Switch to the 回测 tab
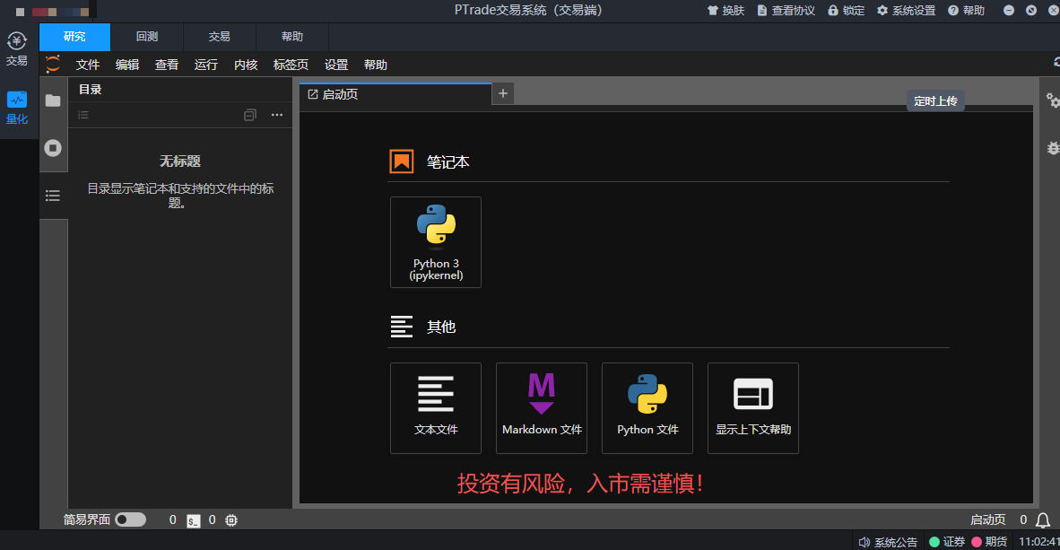The height and width of the screenshot is (550, 1060). tap(147, 37)
